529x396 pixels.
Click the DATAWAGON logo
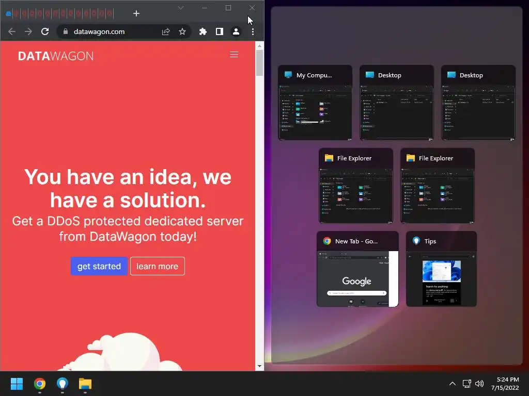tap(56, 56)
